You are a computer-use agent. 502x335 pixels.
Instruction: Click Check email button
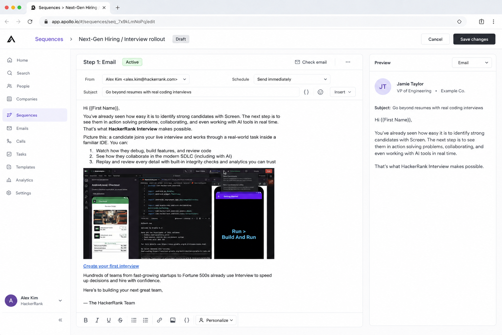pos(311,62)
